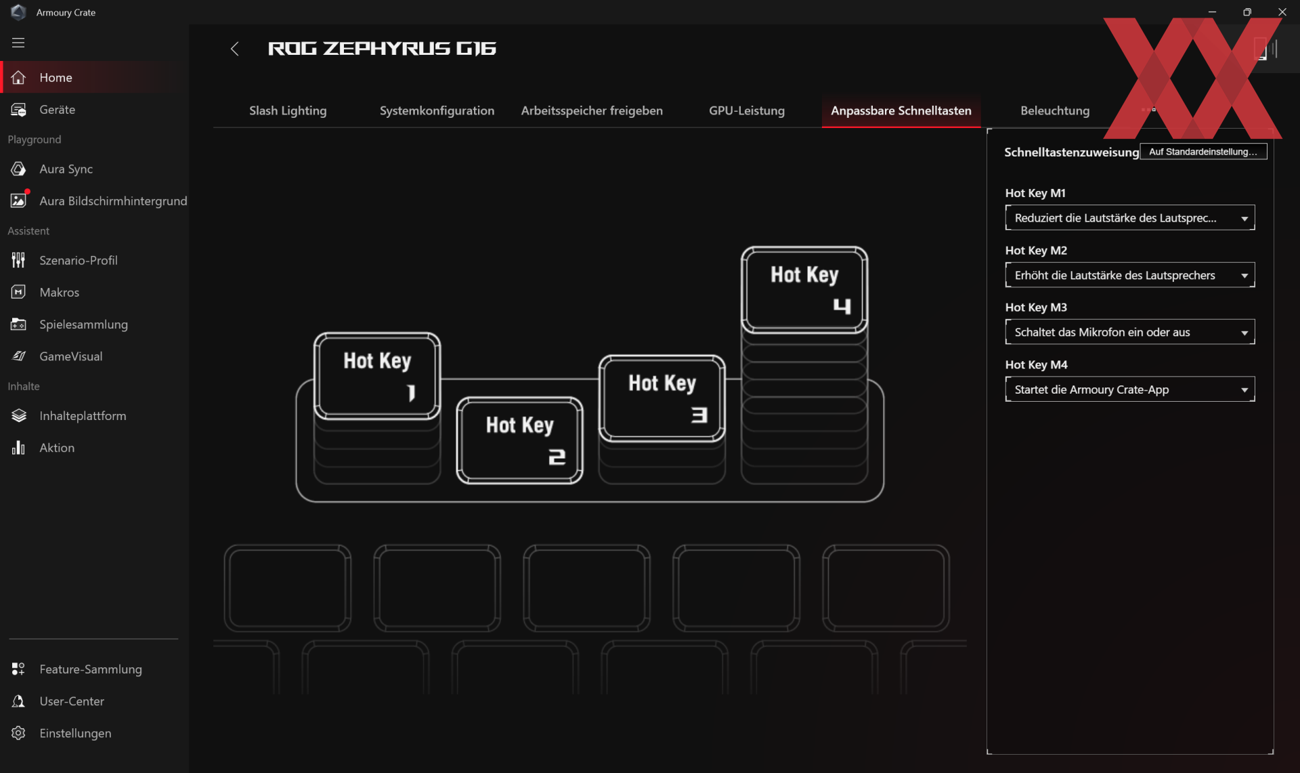Open the hamburger menu in the sidebar

(x=18, y=43)
